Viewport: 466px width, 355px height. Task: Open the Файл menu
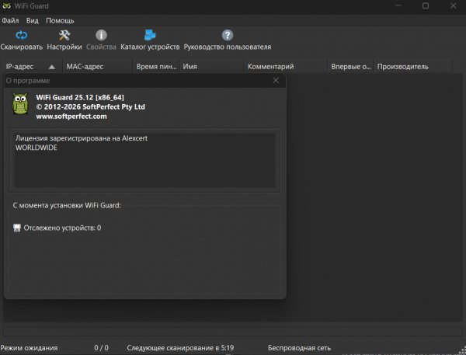pos(10,20)
